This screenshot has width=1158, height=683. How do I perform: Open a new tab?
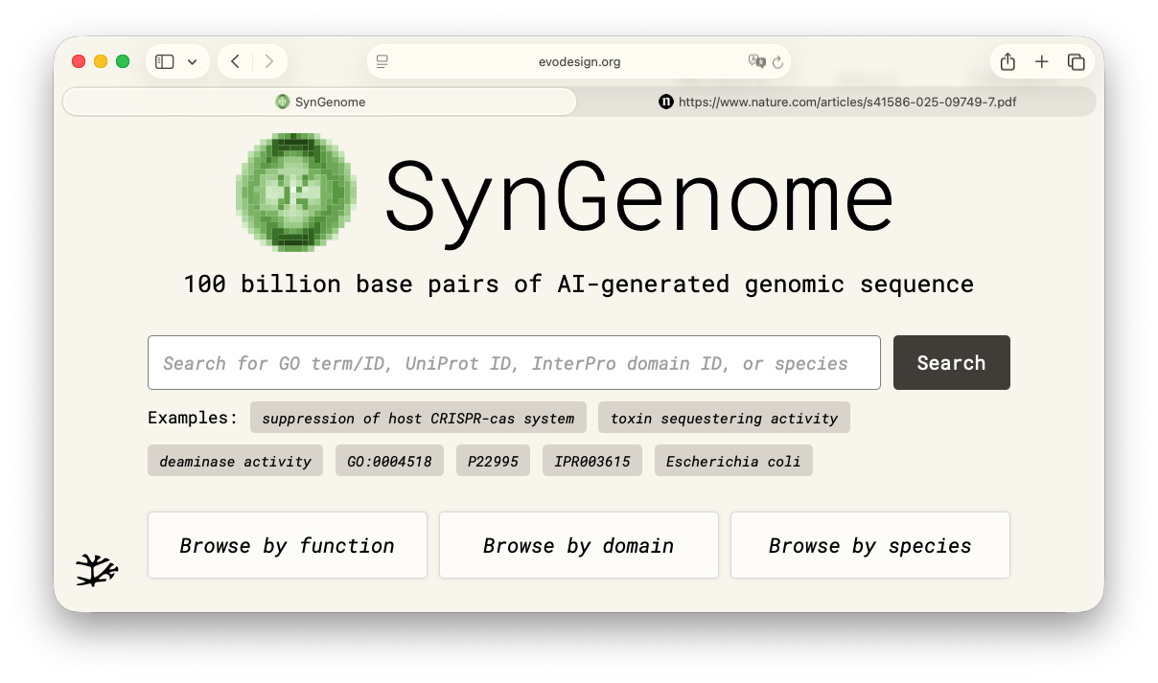1042,61
